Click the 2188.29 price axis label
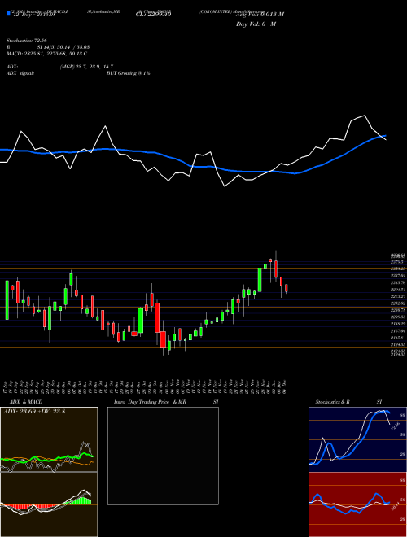 click(398, 324)
